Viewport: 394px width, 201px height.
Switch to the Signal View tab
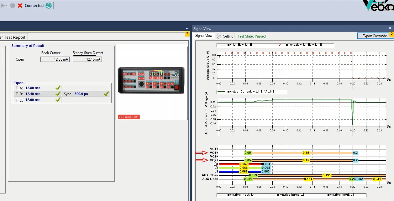point(204,36)
